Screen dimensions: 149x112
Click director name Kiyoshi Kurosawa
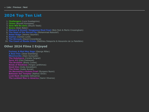[x=25, y=24]
